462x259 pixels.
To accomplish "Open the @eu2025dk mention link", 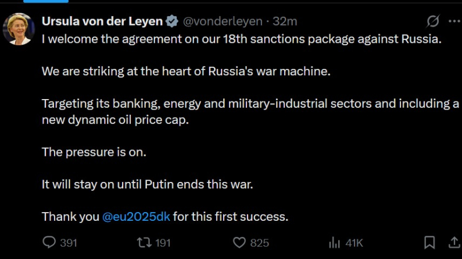I will click(x=136, y=217).
